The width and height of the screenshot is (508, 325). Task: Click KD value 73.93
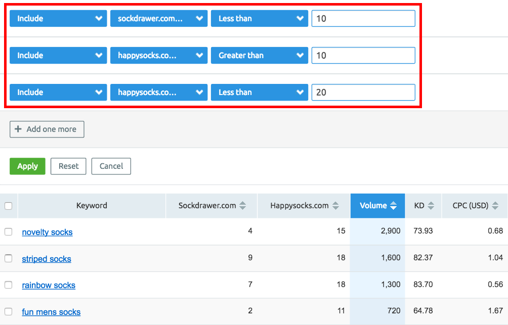423,231
